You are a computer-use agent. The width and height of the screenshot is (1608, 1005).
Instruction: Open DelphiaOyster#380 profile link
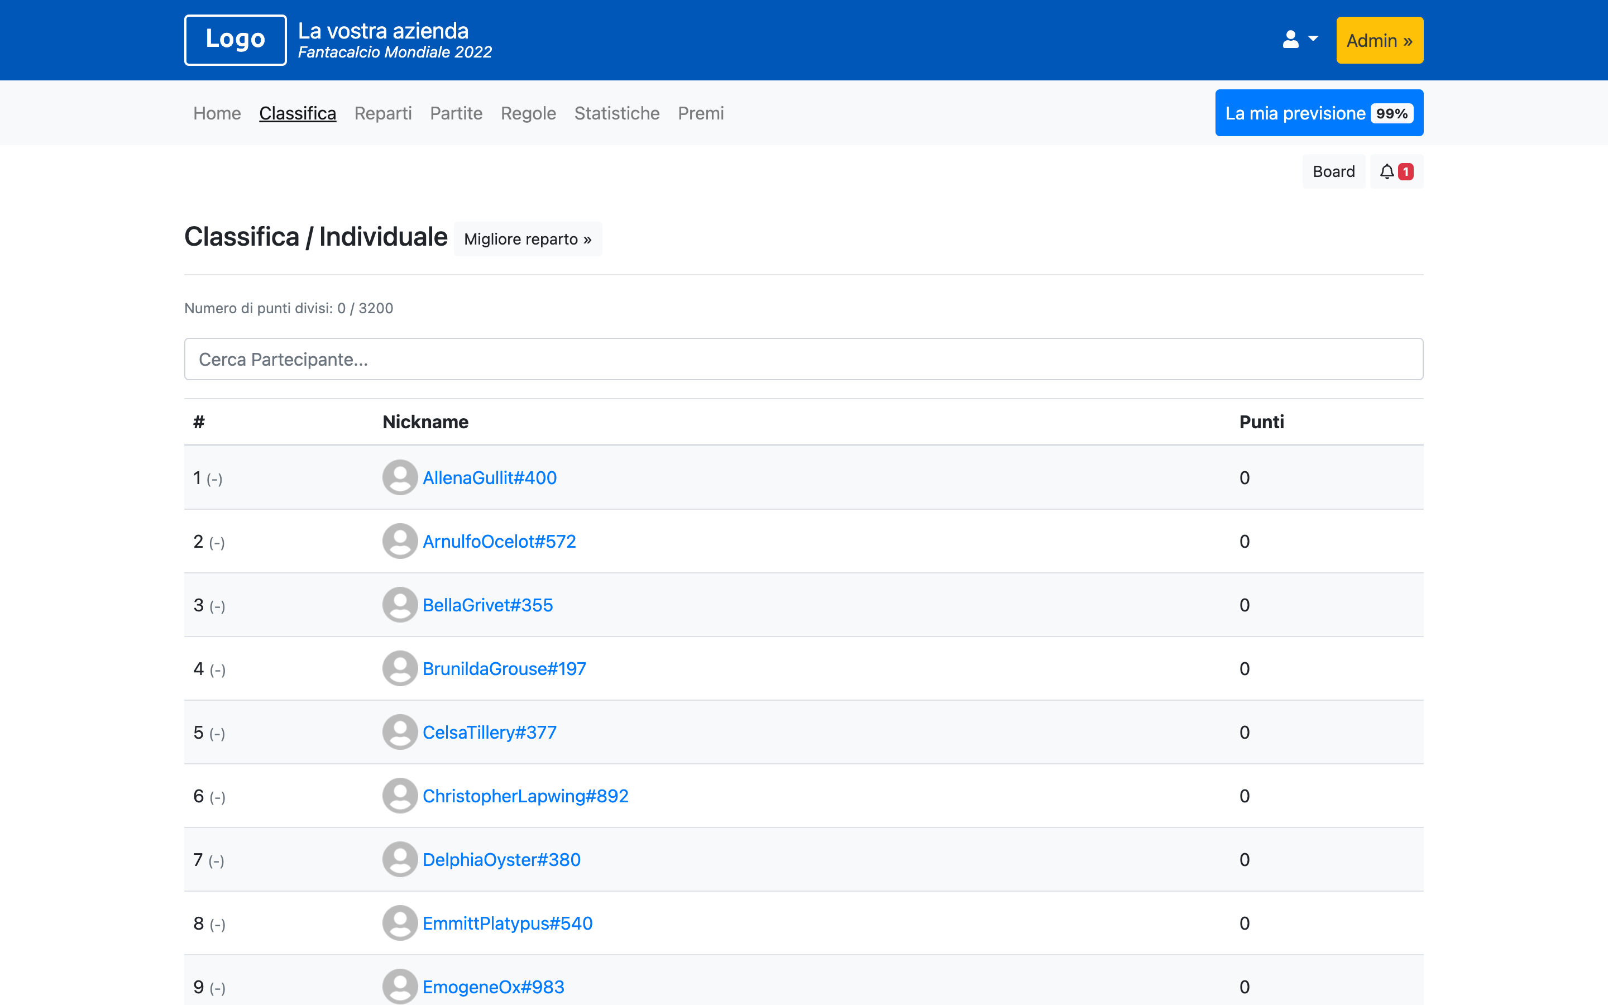tap(502, 859)
